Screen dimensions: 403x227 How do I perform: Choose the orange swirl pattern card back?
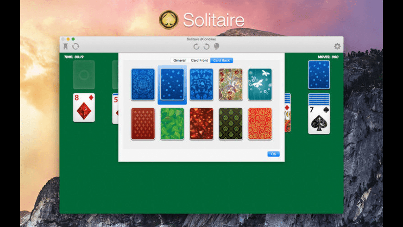tap(260, 124)
